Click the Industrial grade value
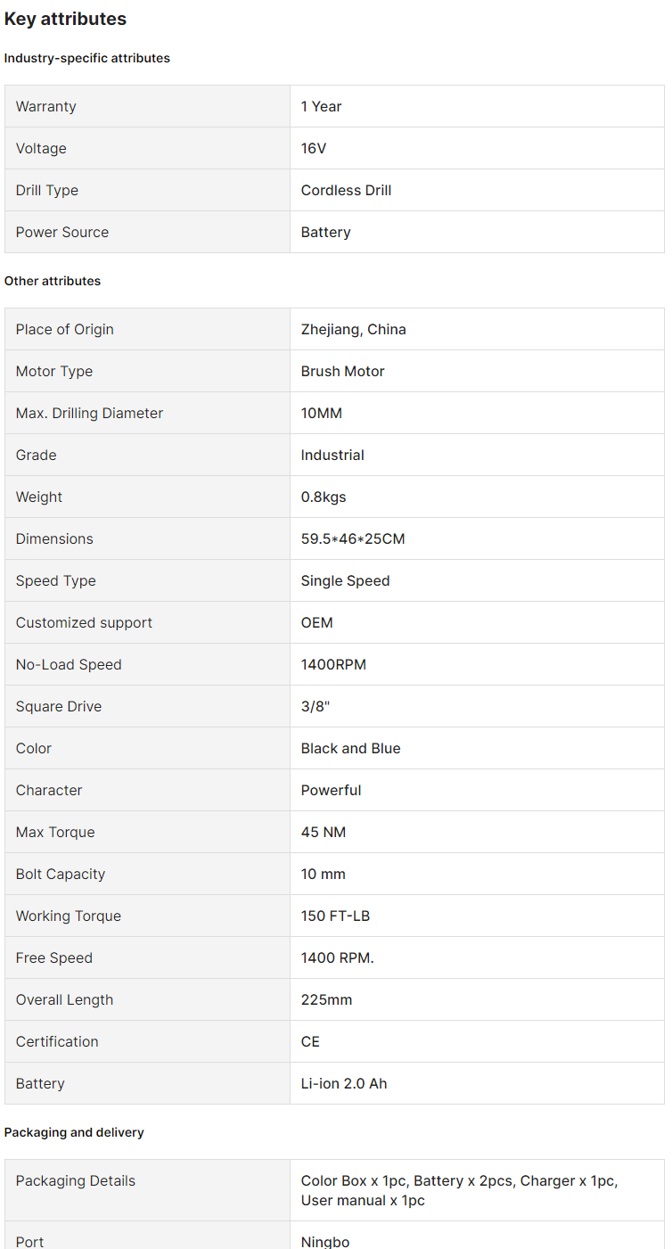The image size is (672, 1249). pyautogui.click(x=332, y=455)
